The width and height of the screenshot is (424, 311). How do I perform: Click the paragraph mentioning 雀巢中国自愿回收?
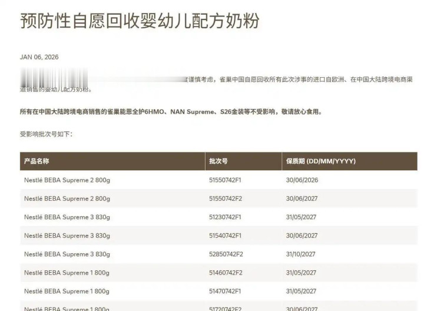[216, 84]
